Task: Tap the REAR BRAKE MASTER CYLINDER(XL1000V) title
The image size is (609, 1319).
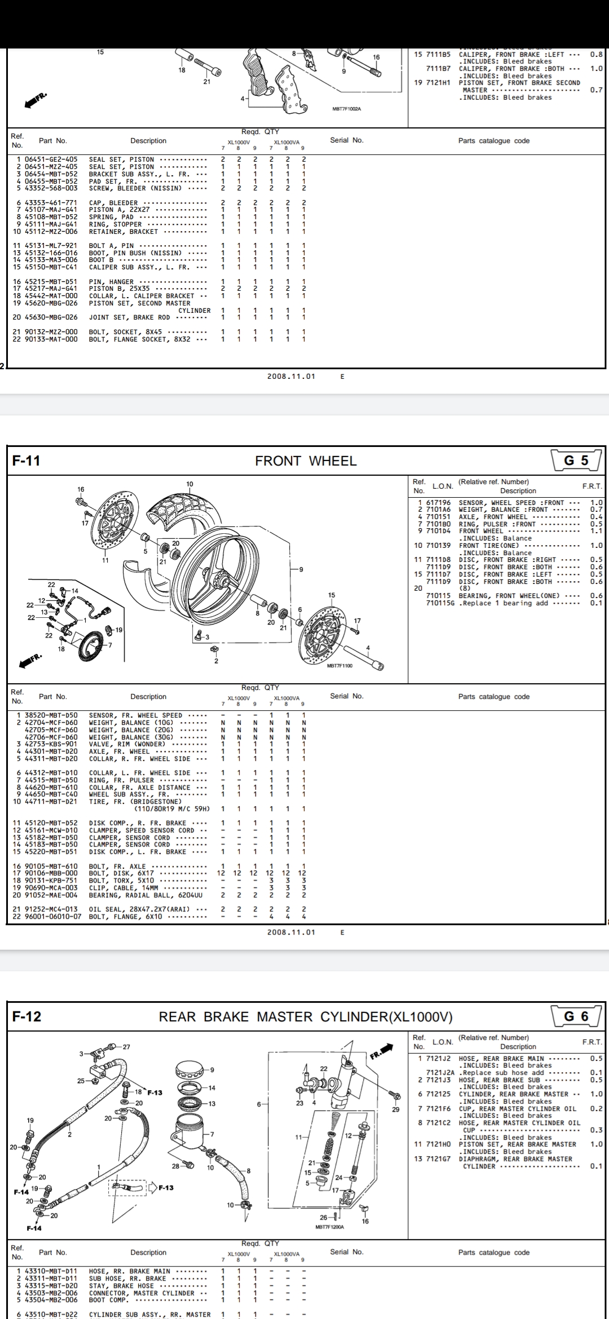Action: 306,1017
